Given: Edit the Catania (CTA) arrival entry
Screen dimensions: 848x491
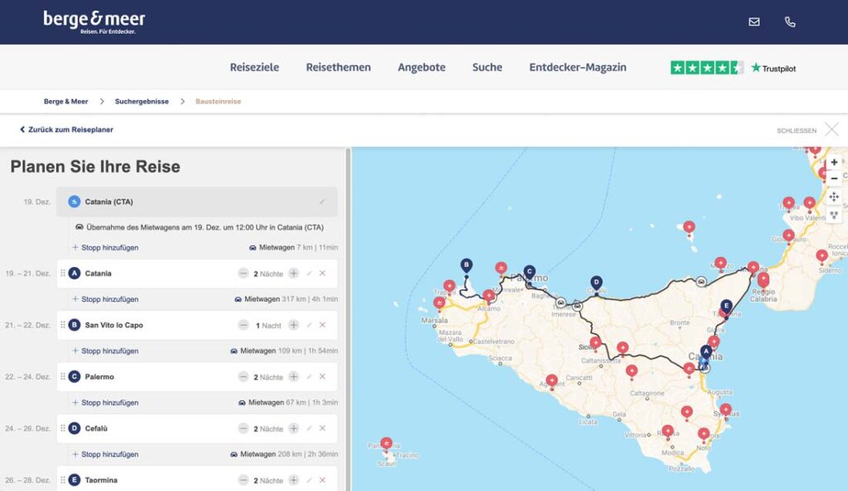Looking at the screenshot, I should 322,202.
